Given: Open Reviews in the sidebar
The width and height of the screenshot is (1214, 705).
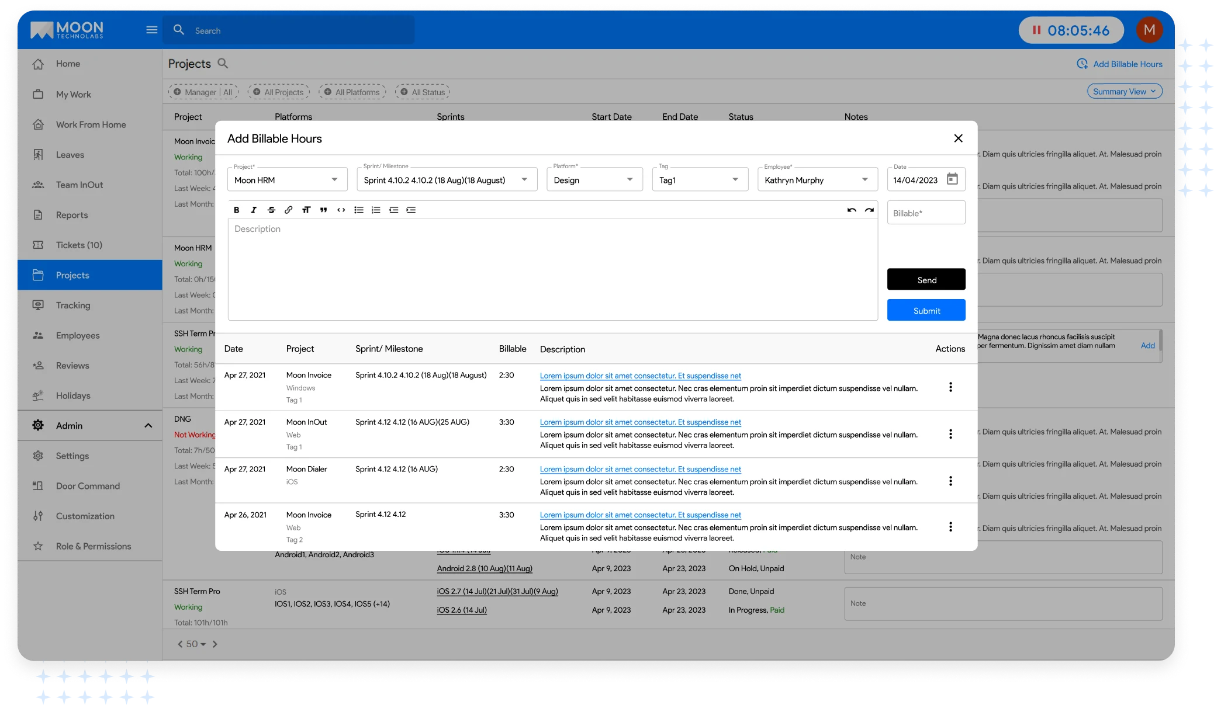Looking at the screenshot, I should pyautogui.click(x=90, y=366).
